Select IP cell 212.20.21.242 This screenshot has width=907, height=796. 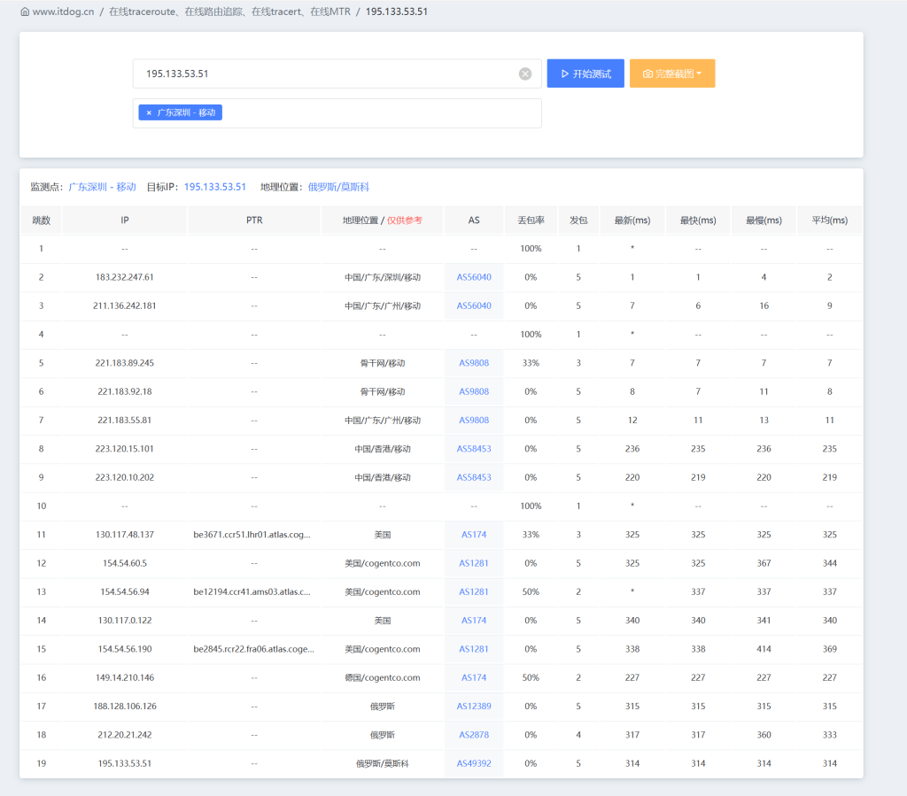[124, 735]
